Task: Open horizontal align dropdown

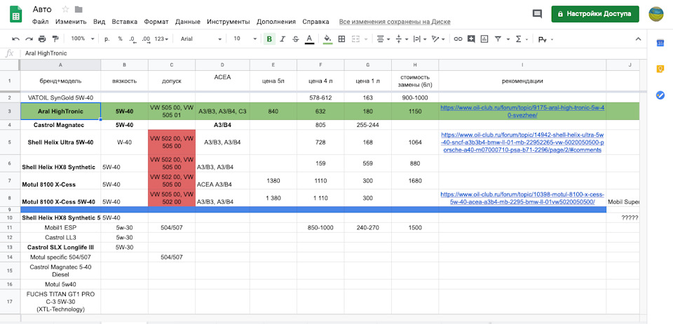Action: pos(383,39)
